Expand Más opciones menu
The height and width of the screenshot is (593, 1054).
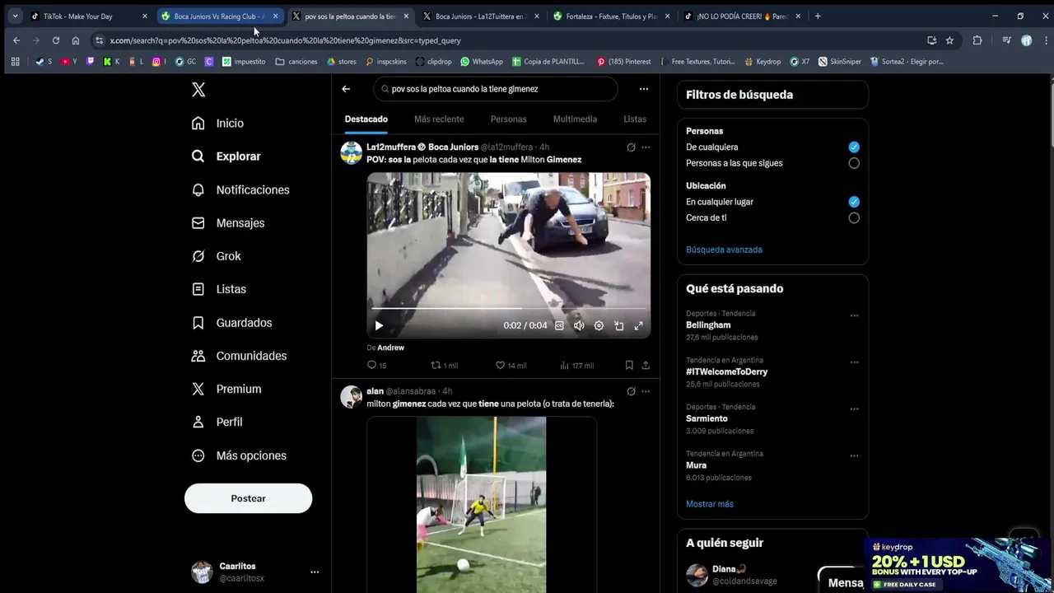point(239,455)
